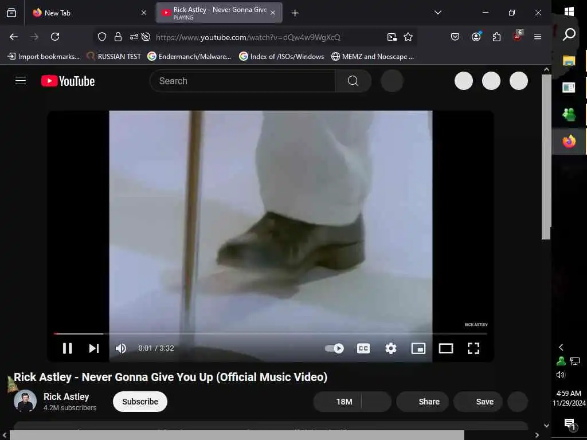Show site security padlock info
This screenshot has width=587, height=440.
(118, 37)
